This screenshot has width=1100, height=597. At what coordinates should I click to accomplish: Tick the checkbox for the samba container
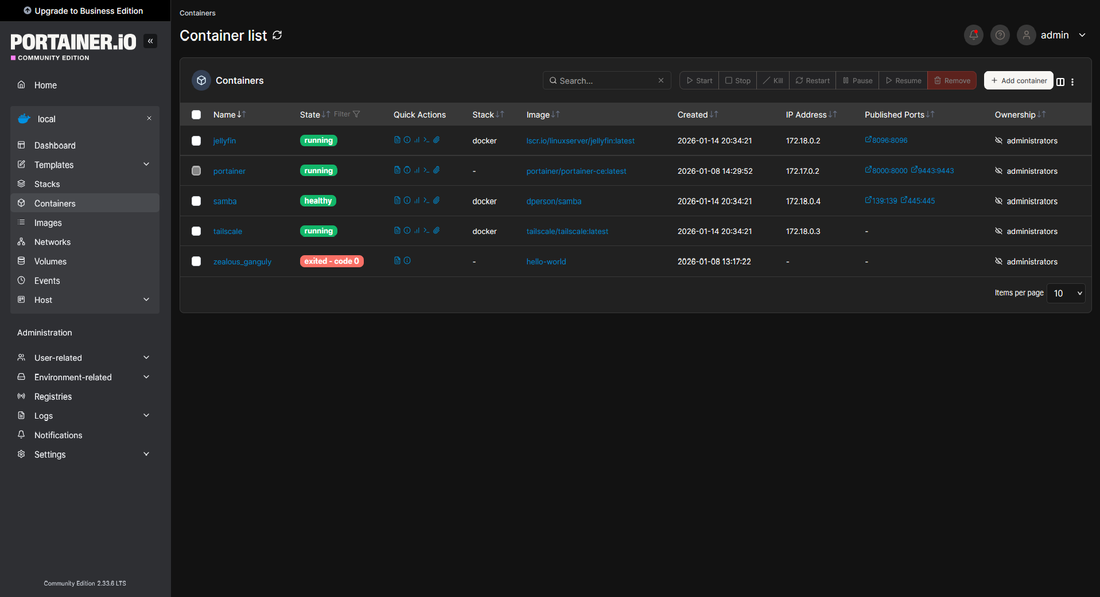click(x=196, y=201)
